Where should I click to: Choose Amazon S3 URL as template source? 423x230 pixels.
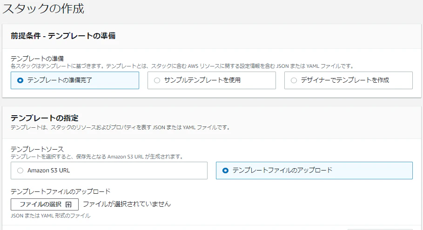coord(109,171)
